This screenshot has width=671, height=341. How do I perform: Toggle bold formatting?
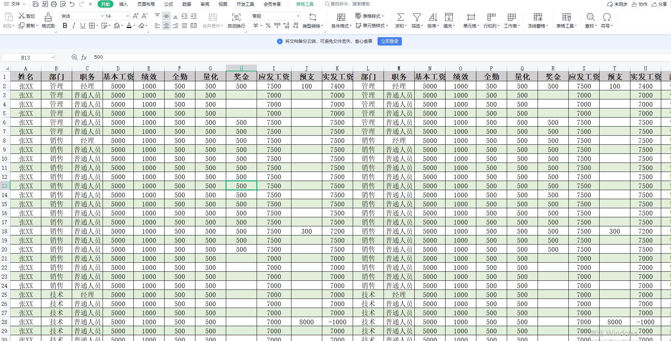pos(65,25)
